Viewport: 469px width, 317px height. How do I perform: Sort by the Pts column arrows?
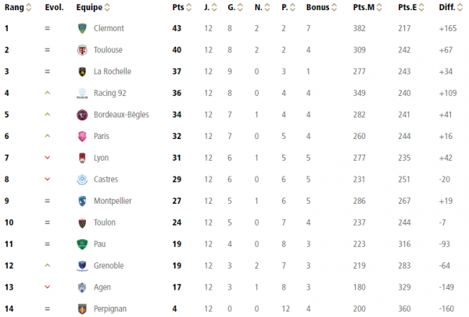(188, 7)
